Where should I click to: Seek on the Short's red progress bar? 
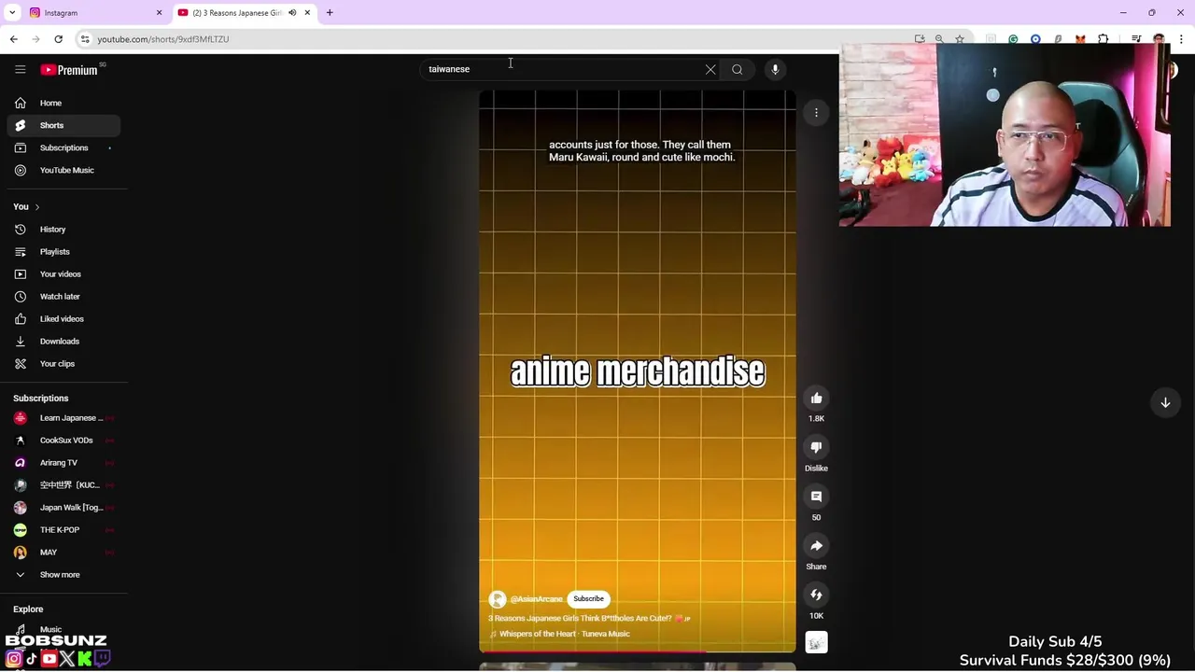638,651
